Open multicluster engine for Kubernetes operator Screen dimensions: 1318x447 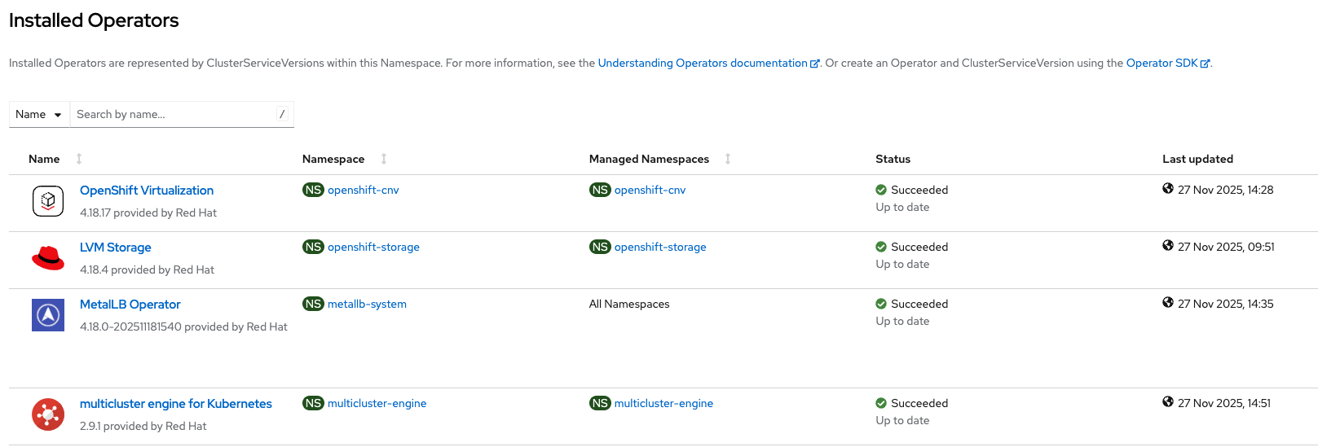[x=176, y=404]
